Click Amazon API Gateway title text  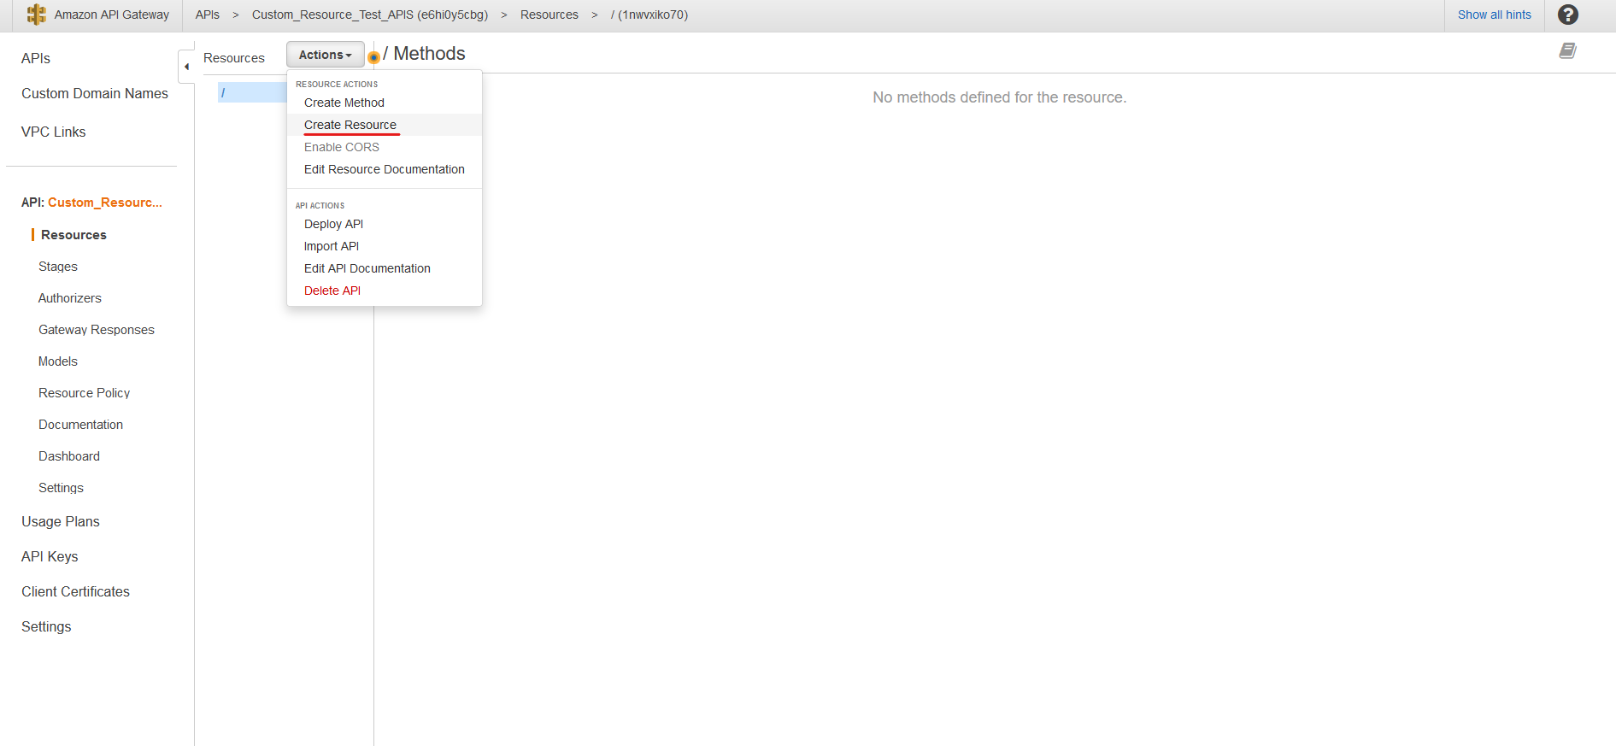(x=112, y=15)
